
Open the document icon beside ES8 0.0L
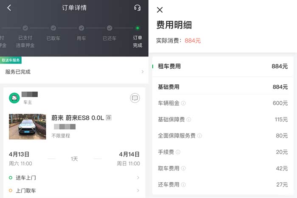[109, 118]
